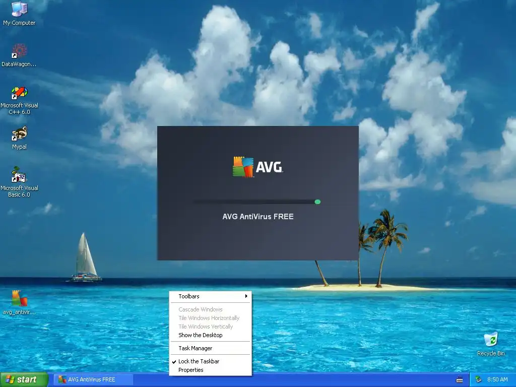Open the Start menu
Image resolution: width=516 pixels, height=387 pixels.
(24, 379)
